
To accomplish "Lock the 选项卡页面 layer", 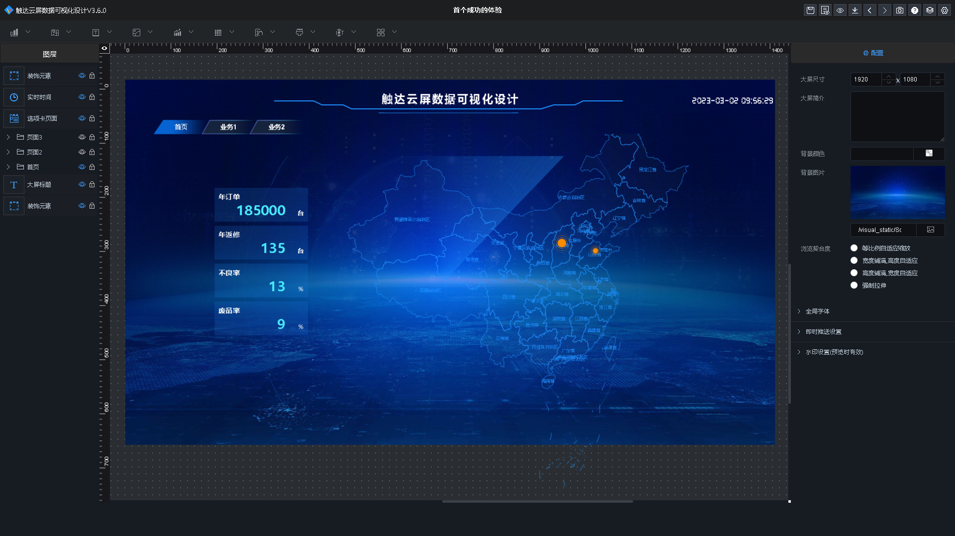I will point(92,118).
